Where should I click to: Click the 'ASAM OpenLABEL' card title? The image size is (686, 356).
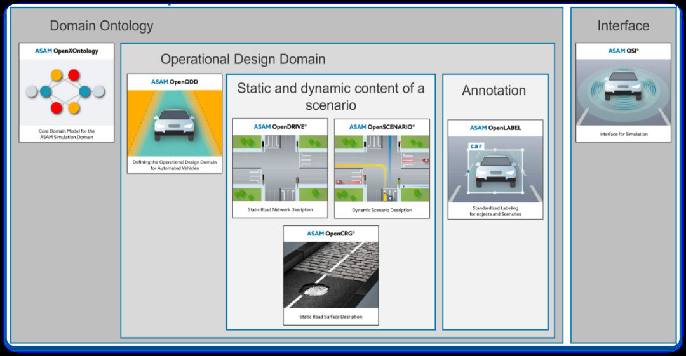click(x=495, y=128)
